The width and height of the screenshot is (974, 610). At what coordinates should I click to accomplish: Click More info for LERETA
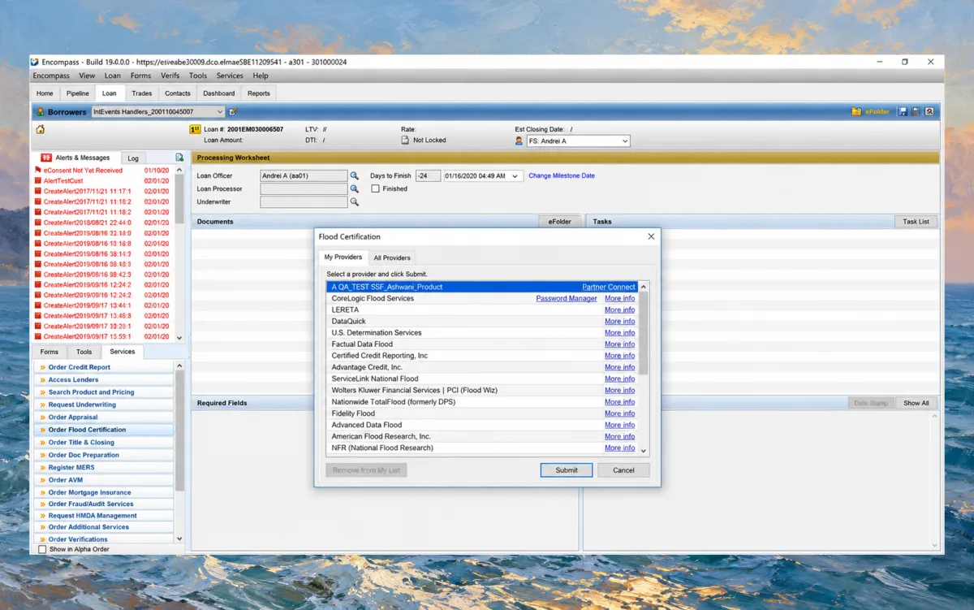(x=619, y=309)
